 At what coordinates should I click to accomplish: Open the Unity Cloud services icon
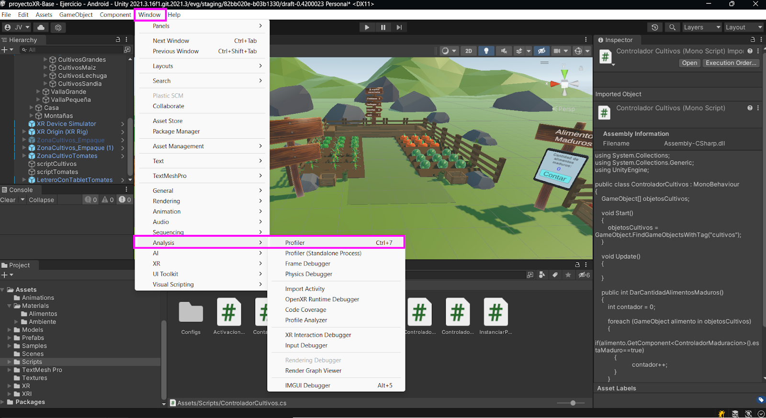[x=41, y=27]
